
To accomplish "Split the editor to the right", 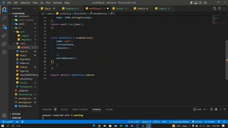I will 219,9.
